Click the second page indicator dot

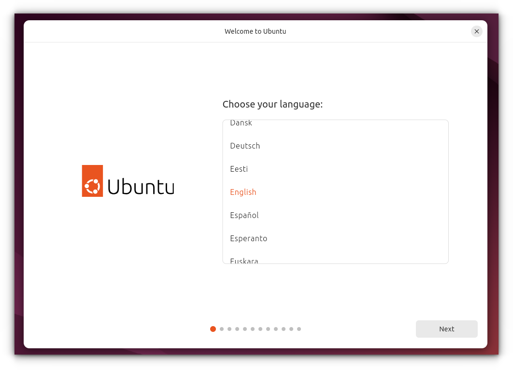click(x=221, y=329)
